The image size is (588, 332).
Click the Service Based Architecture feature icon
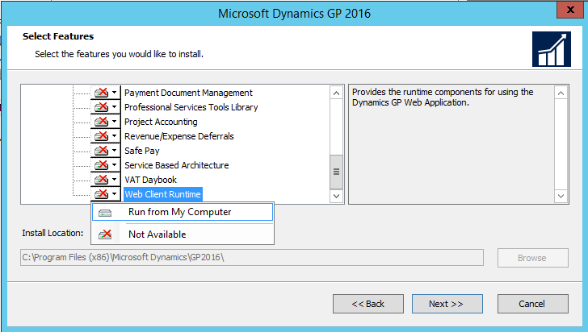(101, 165)
